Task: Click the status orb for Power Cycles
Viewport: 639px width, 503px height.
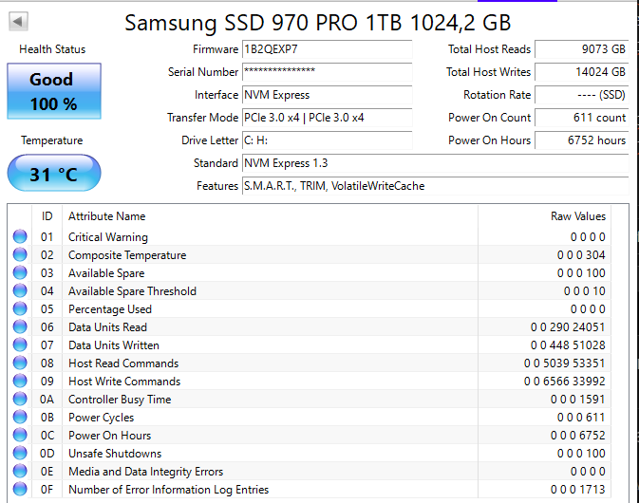Action: tap(20, 417)
